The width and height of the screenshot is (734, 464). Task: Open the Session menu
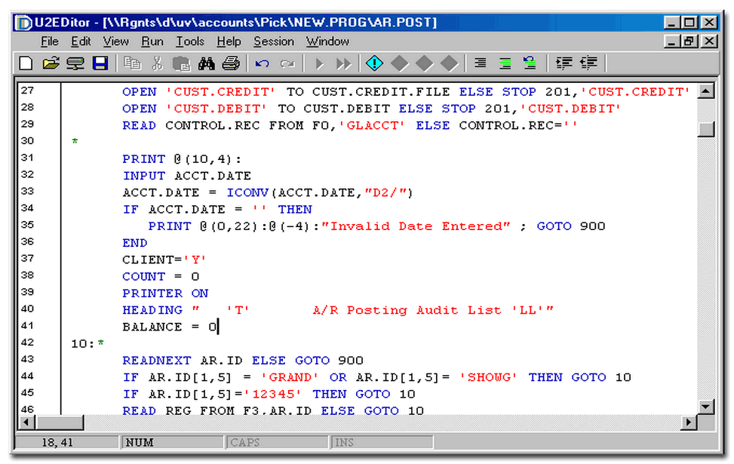[274, 41]
